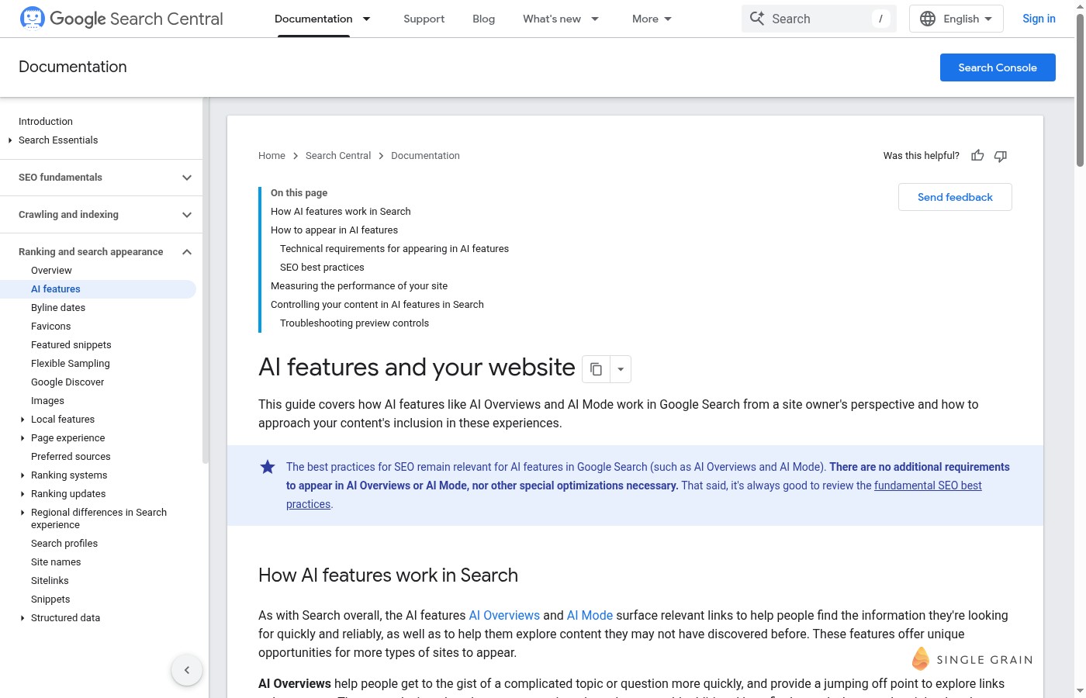Screen dimensions: 1086x698
Task: Open Favicons in the sidebar
Action: click(x=50, y=327)
